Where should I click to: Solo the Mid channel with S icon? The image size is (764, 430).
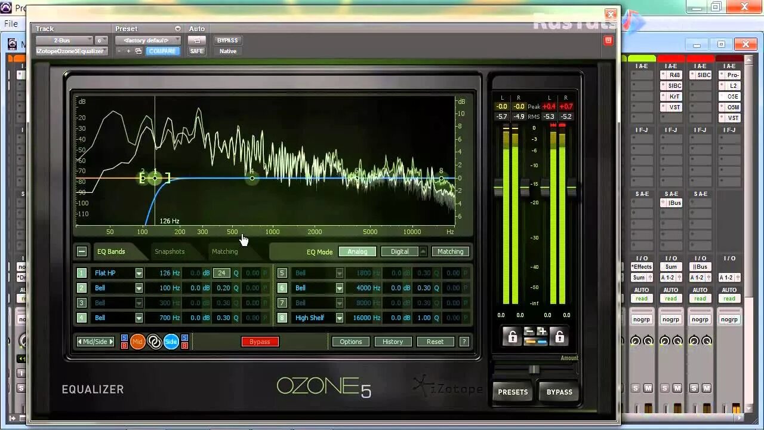click(124, 337)
